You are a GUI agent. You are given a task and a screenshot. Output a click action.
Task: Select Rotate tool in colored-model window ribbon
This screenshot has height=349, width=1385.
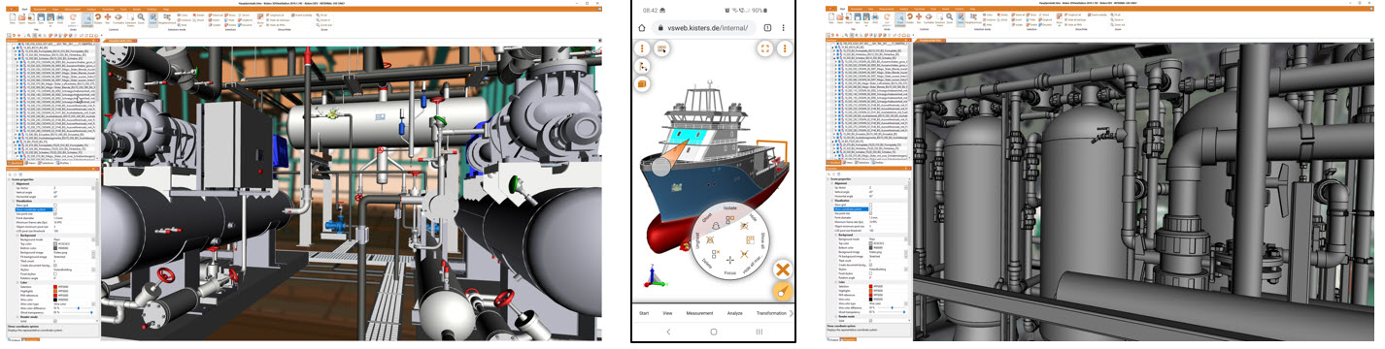[98, 18]
